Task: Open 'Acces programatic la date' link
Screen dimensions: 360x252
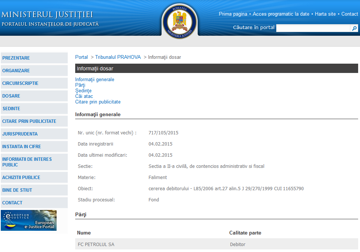Action: 281,14
